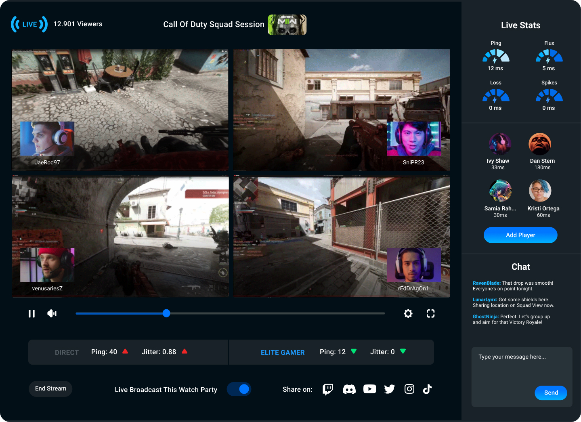
Task: Select the DIRECT connection mode
Action: coord(67,353)
